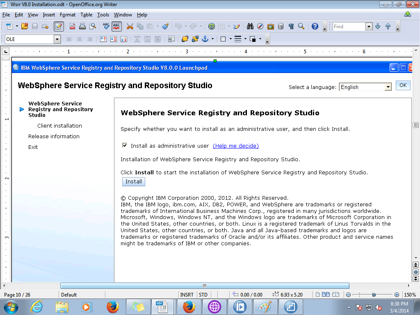Set vertical Center alignment icon

pos(114,39)
